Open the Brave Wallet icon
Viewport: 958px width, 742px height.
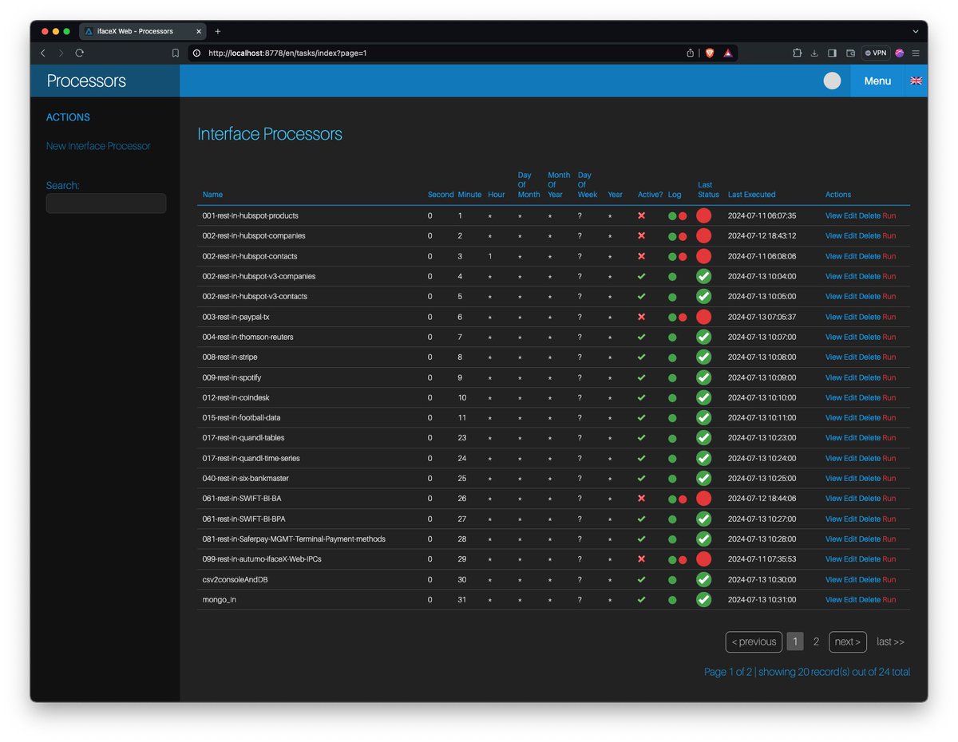850,53
